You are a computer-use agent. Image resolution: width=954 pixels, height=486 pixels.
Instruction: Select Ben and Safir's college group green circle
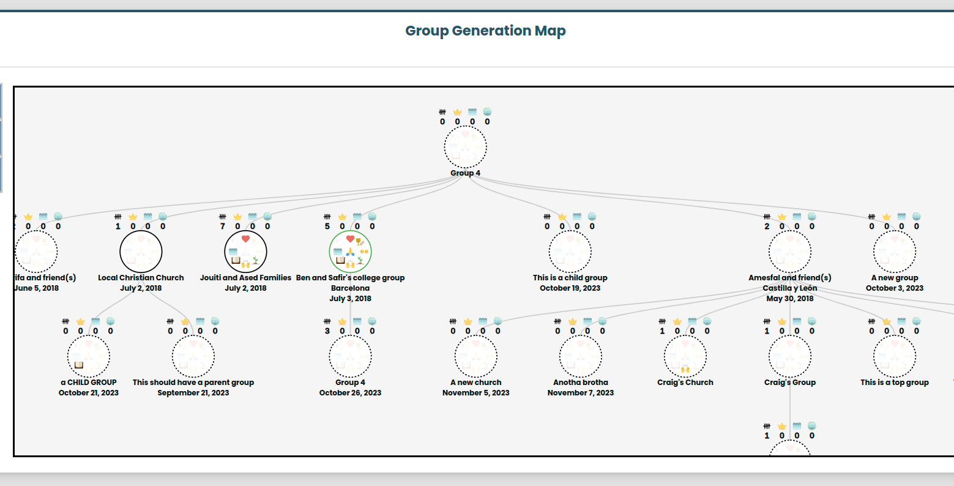[350, 252]
